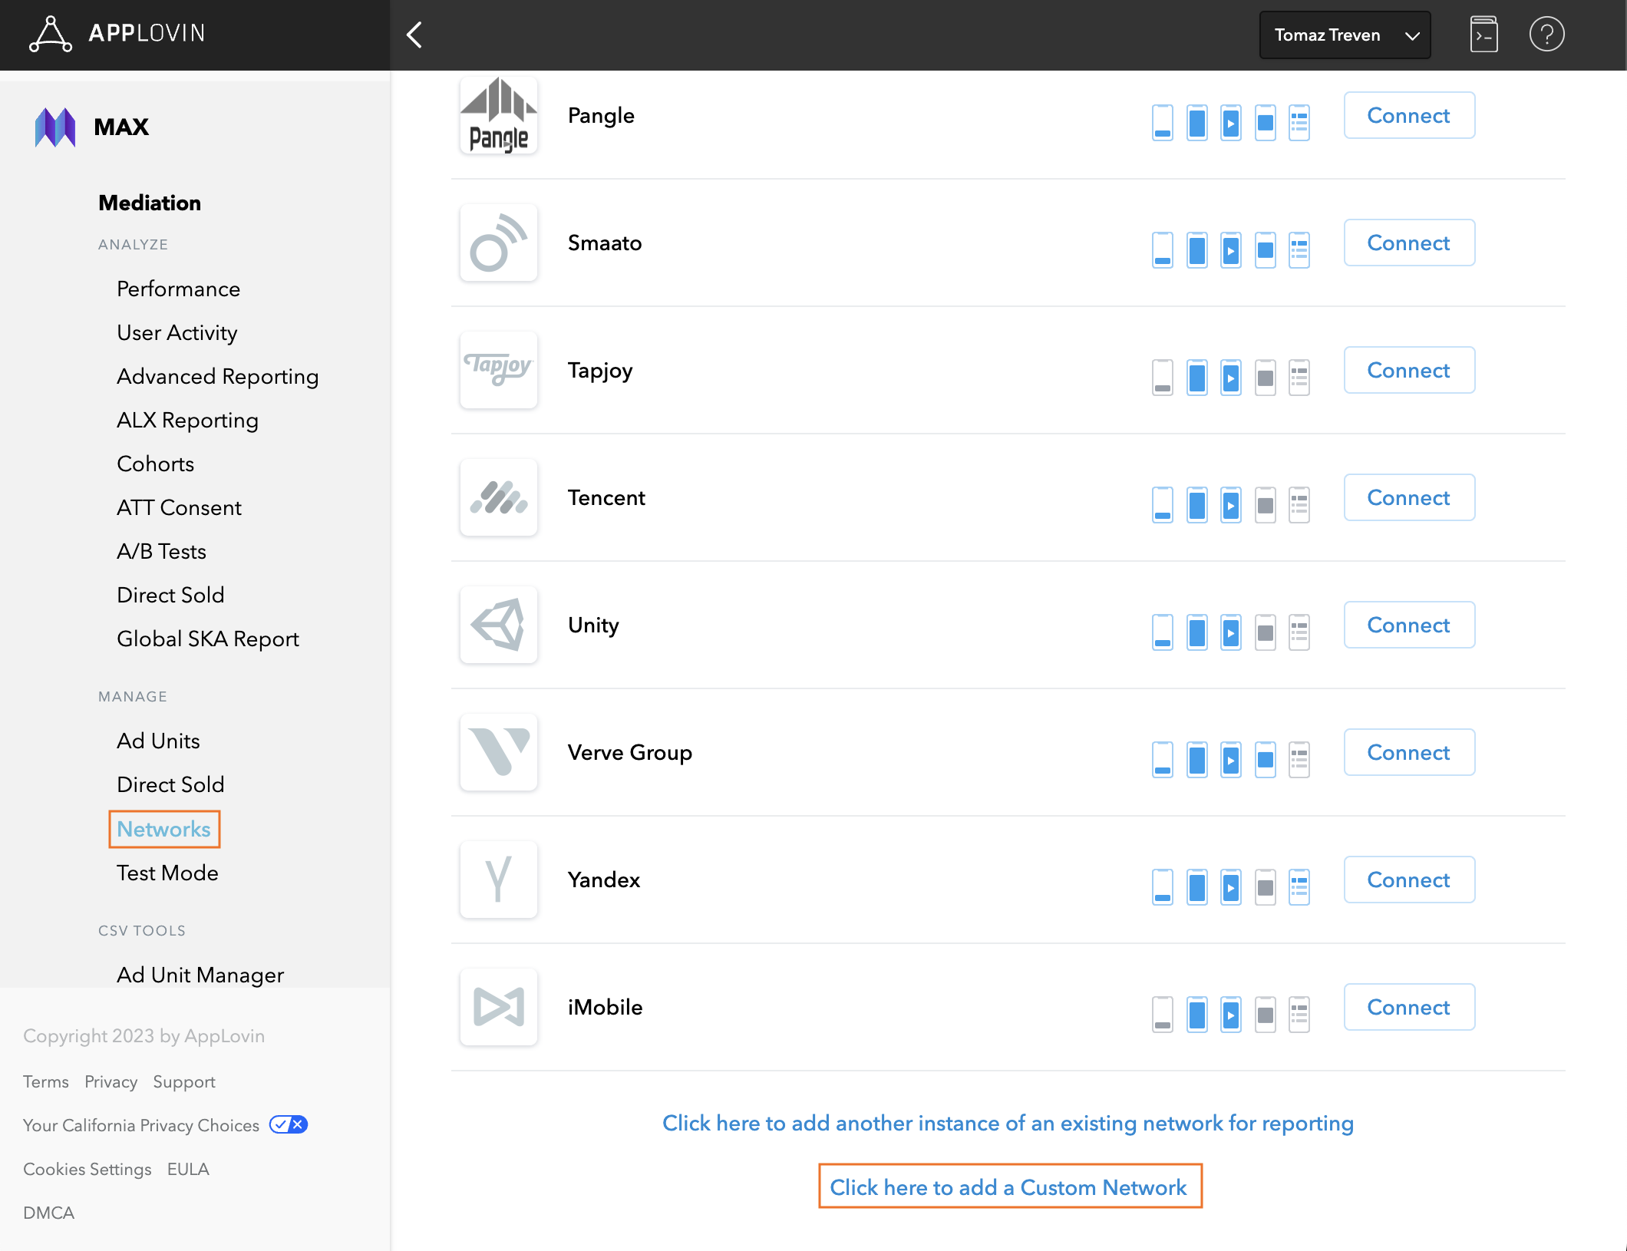The width and height of the screenshot is (1627, 1251).
Task: Click the MAX product logo
Action: click(x=55, y=127)
